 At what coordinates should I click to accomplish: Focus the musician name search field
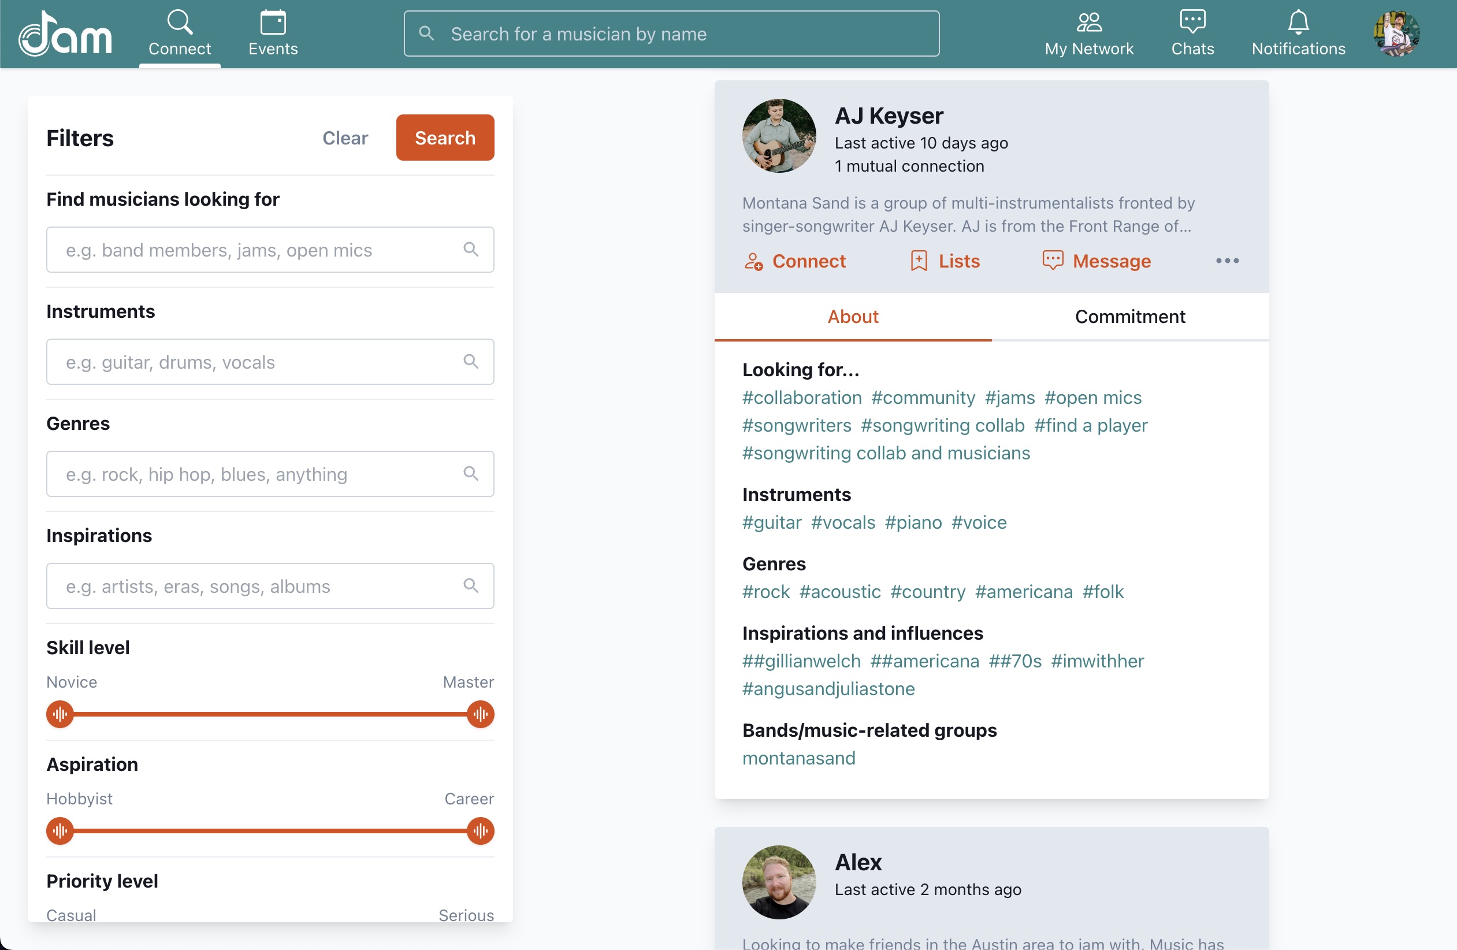coord(671,34)
